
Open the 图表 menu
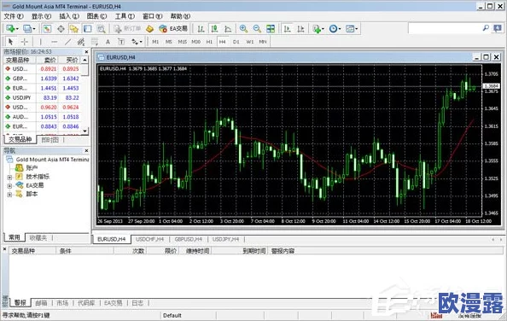96,16
